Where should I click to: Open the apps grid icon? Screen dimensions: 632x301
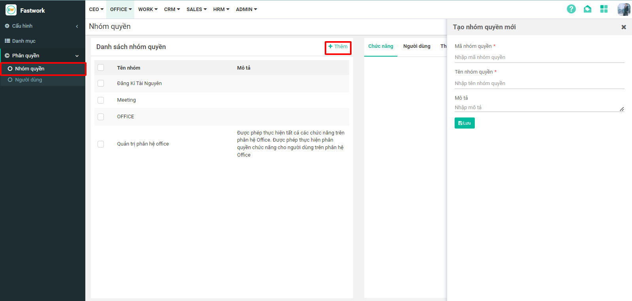pos(604,9)
